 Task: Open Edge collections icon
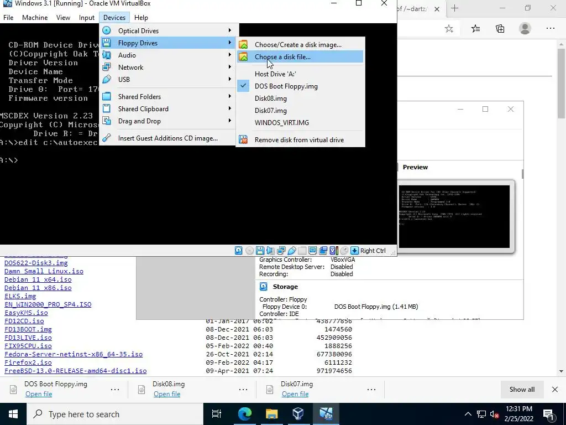coord(500,29)
